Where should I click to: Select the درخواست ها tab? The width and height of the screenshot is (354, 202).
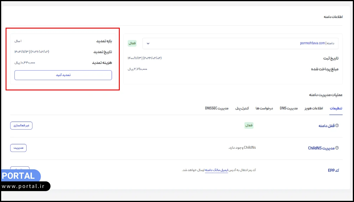(x=264, y=108)
